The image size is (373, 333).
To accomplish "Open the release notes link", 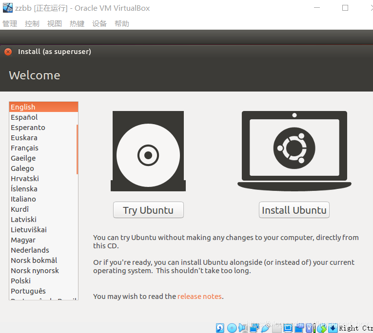I will click(x=199, y=296).
